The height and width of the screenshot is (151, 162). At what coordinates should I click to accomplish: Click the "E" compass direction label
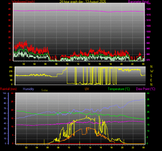[x=151, y=80]
